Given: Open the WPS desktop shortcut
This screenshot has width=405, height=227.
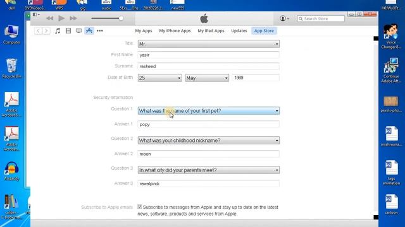Looking at the screenshot, I should click(x=59, y=5).
